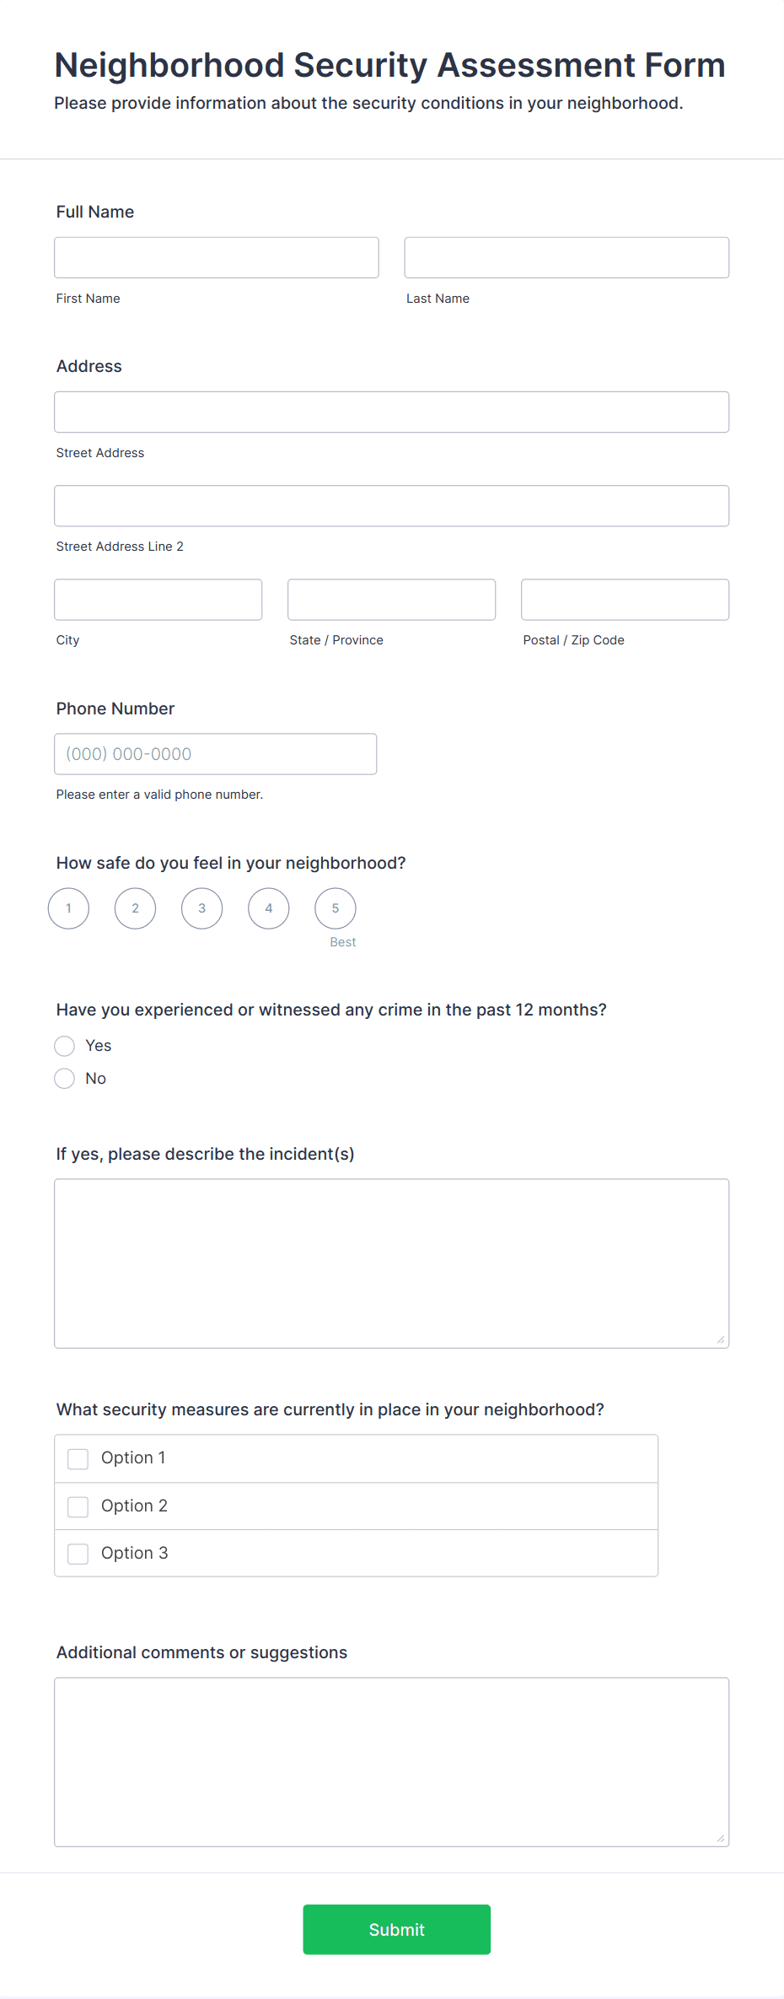Click the incident description text area

[x=391, y=1263]
